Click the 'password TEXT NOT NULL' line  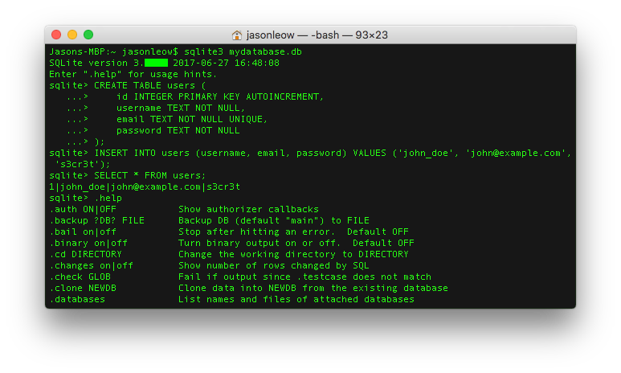(178, 130)
